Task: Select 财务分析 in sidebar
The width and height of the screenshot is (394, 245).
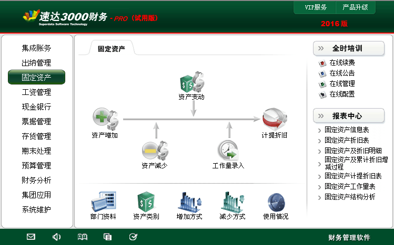Action: [x=36, y=180]
